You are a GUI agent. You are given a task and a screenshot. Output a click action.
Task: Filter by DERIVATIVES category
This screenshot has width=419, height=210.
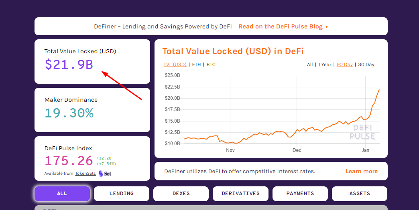(240, 194)
